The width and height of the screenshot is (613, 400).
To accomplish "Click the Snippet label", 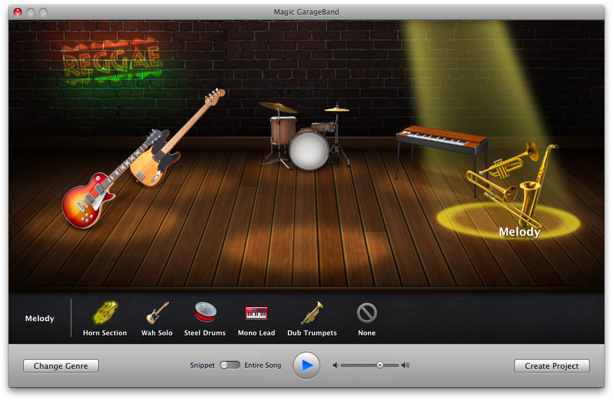I will [202, 365].
